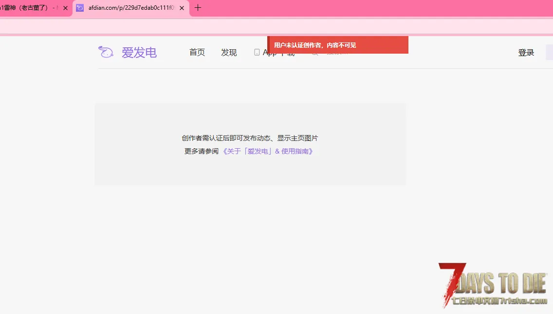Click the pink browser address bar
Viewport: 553px width, 314px height.
(276, 26)
